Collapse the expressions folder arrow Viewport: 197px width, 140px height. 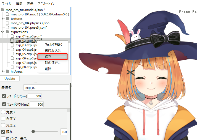coord(3,32)
